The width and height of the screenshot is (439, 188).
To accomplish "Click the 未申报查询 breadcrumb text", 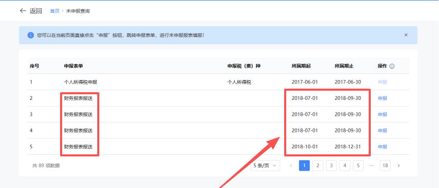I will click(78, 11).
